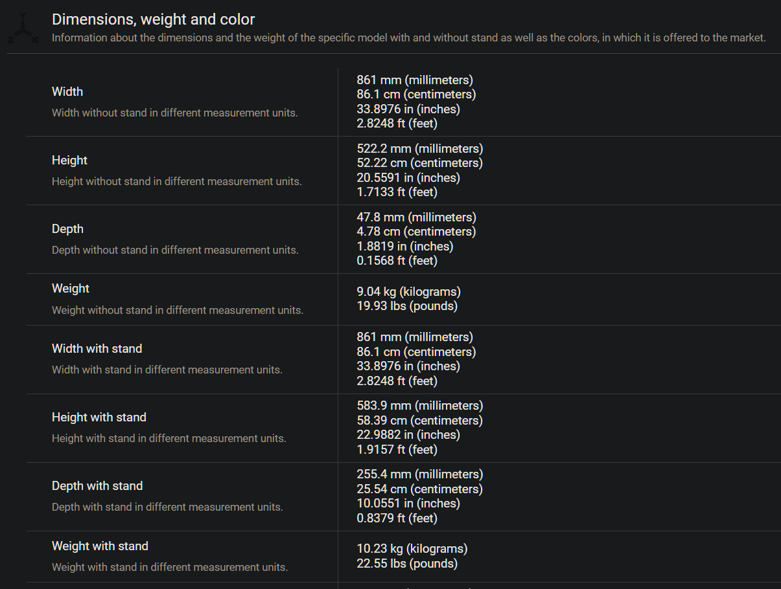Select the Width row label
This screenshot has height=589, width=781.
tap(67, 92)
